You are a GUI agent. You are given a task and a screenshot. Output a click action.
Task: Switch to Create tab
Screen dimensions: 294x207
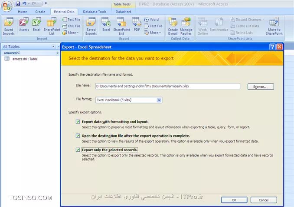click(x=40, y=12)
